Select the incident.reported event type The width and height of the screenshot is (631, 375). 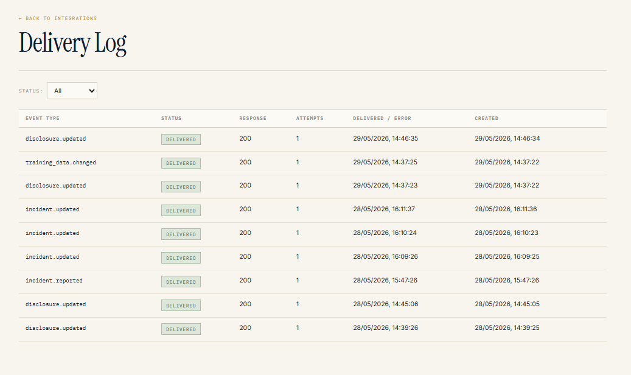(x=54, y=281)
